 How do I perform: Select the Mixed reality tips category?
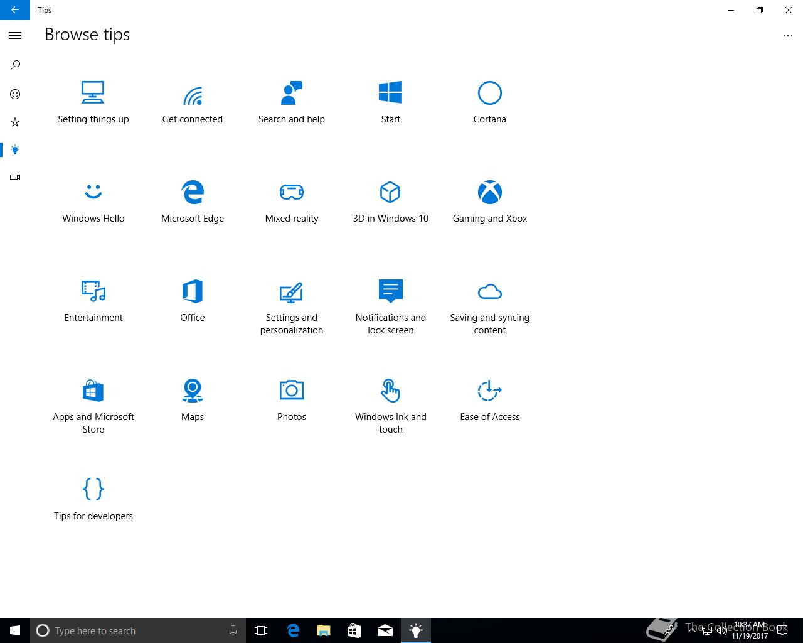coord(292,203)
